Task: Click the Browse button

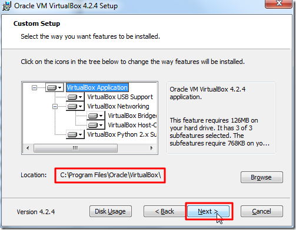Action: coord(262,177)
